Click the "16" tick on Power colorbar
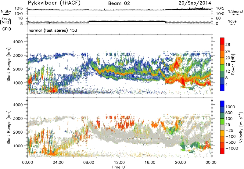This screenshot has height=169, width=244. click(x=228, y=65)
